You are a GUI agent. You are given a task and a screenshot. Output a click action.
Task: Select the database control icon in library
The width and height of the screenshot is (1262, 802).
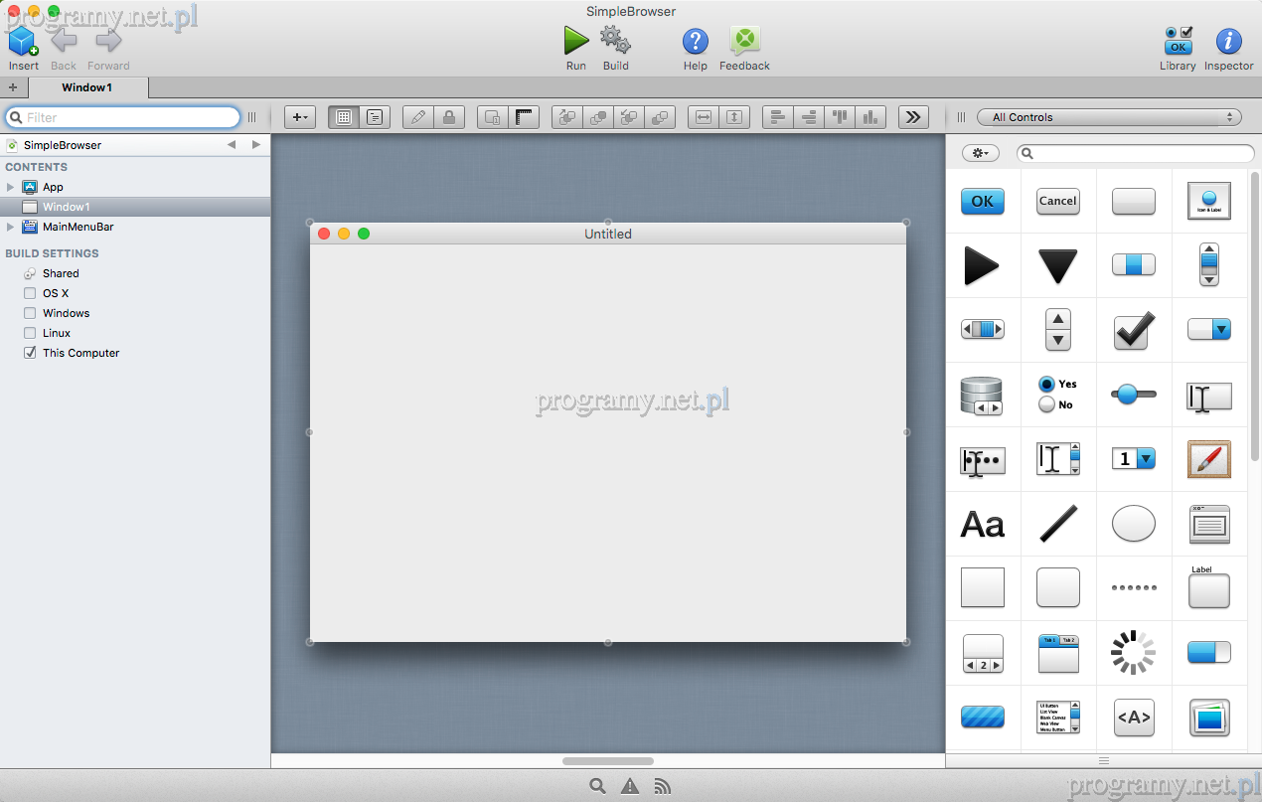[x=982, y=395]
